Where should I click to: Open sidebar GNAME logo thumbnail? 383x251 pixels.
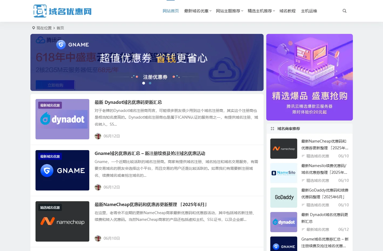coord(284,244)
